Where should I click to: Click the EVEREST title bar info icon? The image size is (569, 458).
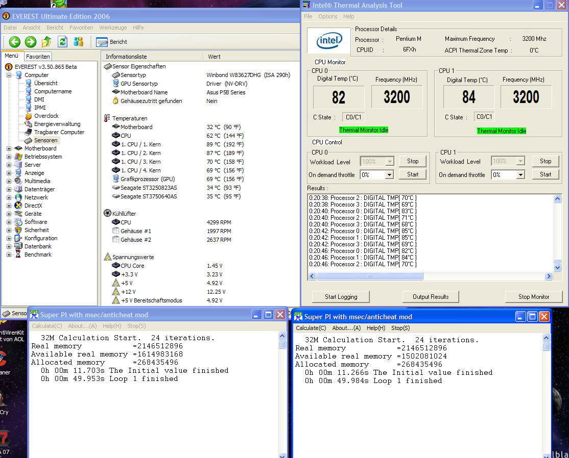pyautogui.click(x=6, y=16)
